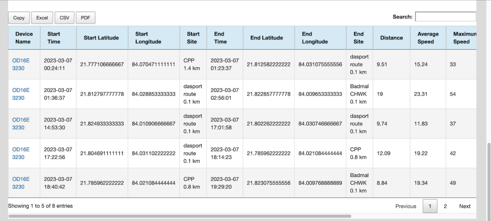Image resolution: width=491 pixels, height=221 pixels.
Task: Focus the Search input field
Action: [x=445, y=17]
